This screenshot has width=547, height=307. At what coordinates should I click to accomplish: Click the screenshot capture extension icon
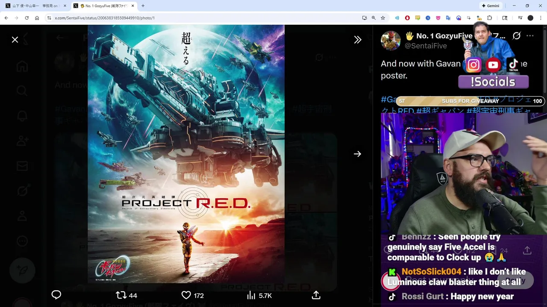point(469,18)
